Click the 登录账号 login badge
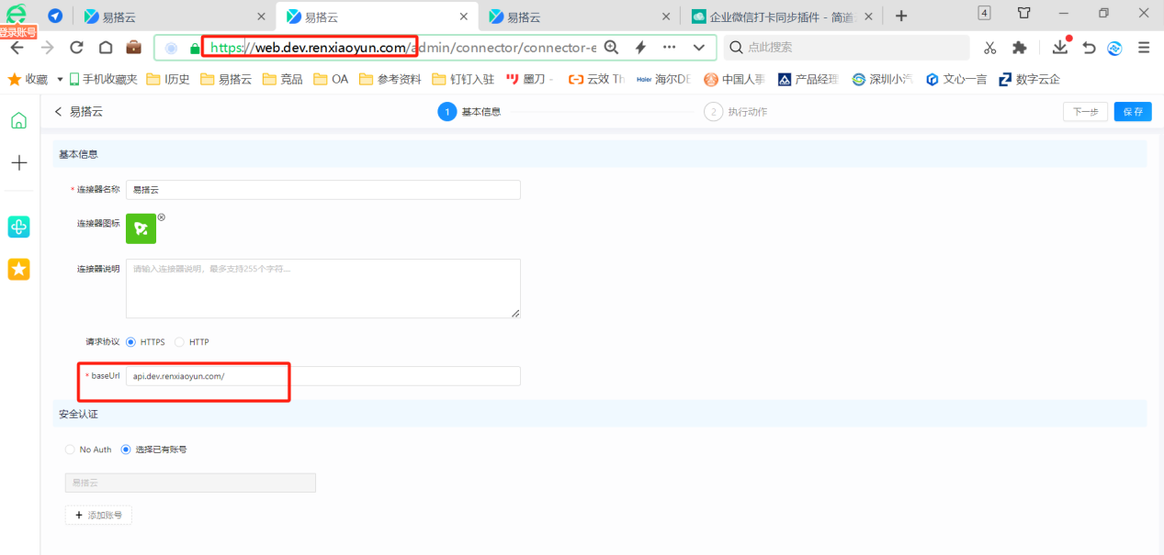The image size is (1164, 555). (18, 33)
